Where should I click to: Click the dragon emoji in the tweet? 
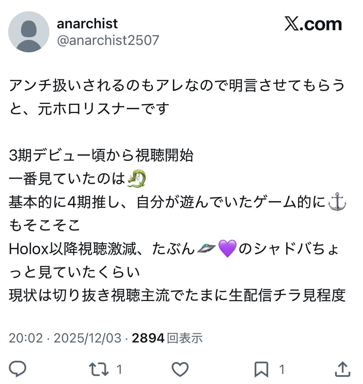(x=136, y=179)
